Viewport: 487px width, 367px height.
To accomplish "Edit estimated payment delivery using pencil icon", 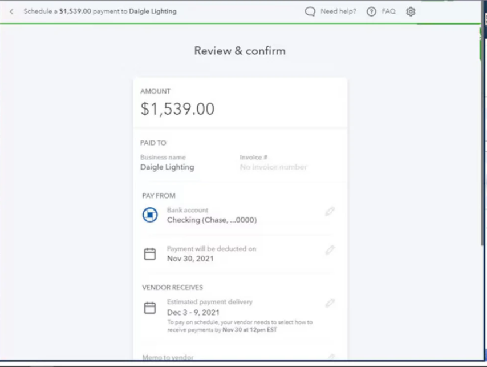I will click(330, 303).
